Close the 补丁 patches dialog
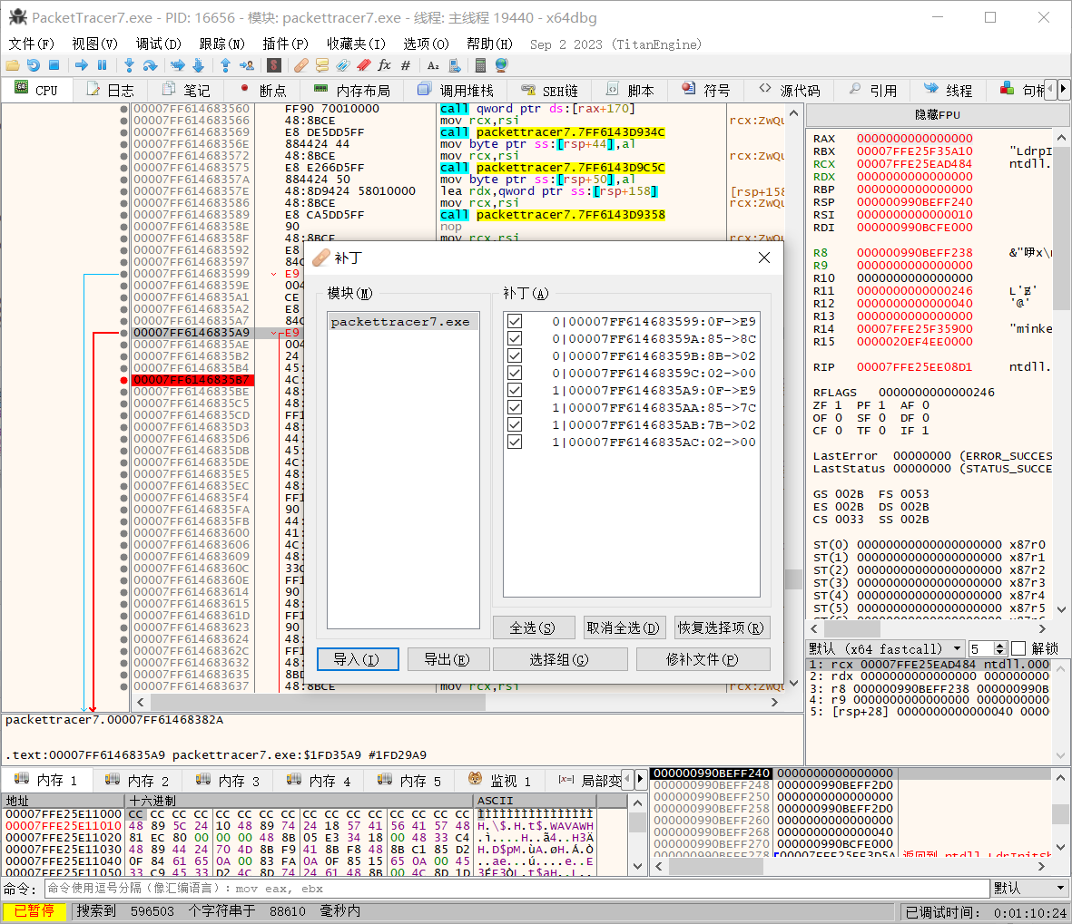1072x924 pixels. pos(764,258)
